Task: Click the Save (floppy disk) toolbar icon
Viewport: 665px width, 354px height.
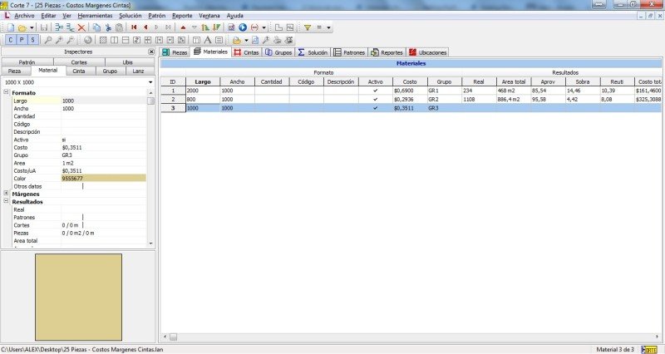Action: (x=42, y=27)
